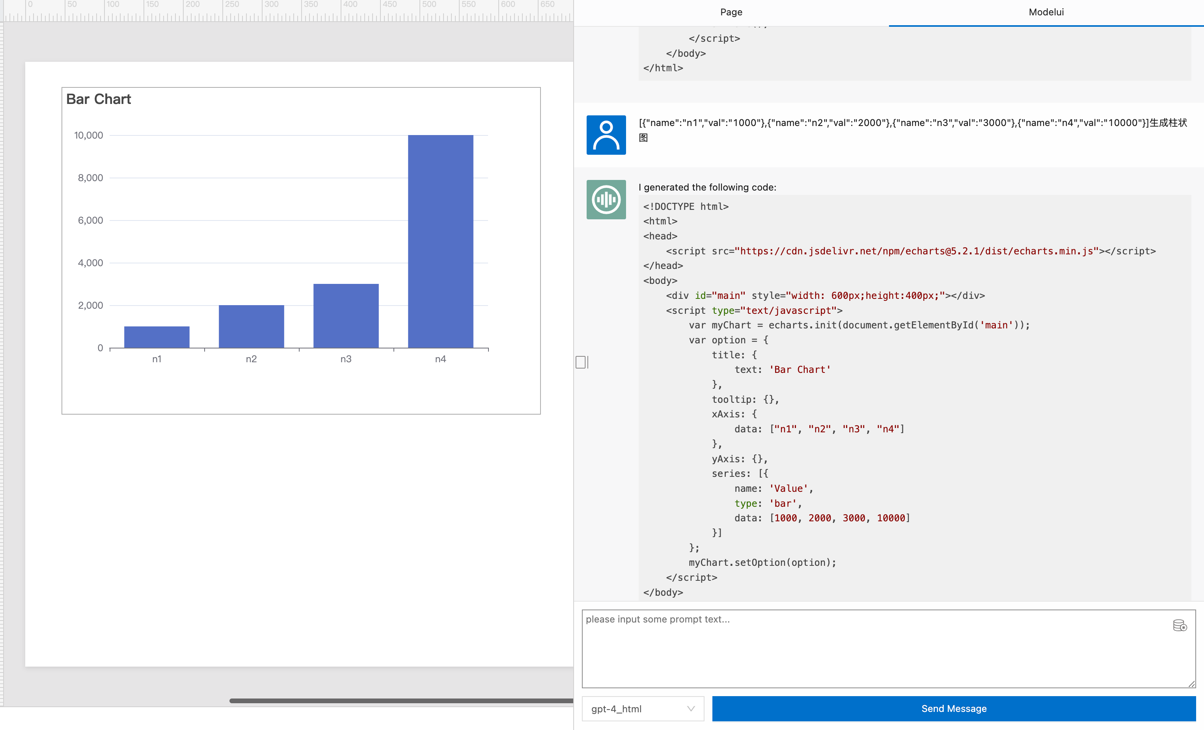Click the 'tooltip: {},' code line

(745, 399)
